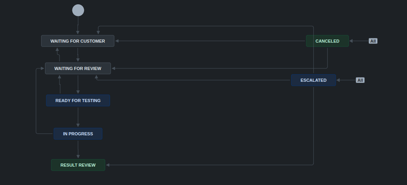Select the CANCELED status node
Viewport: 407px width, 185px height.
(x=327, y=41)
